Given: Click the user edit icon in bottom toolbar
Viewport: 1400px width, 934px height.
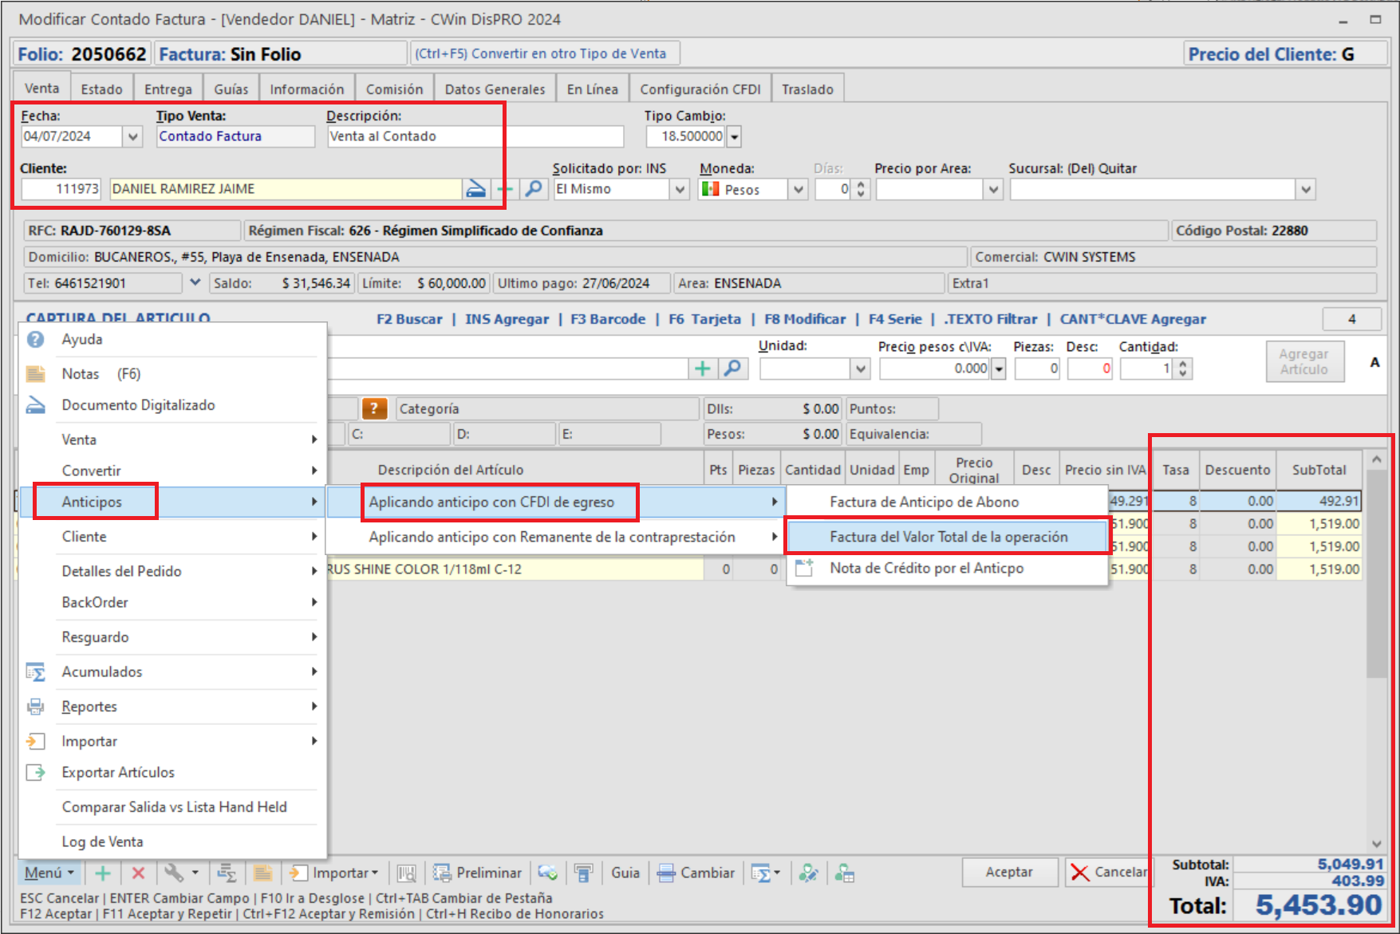Looking at the screenshot, I should [x=808, y=873].
